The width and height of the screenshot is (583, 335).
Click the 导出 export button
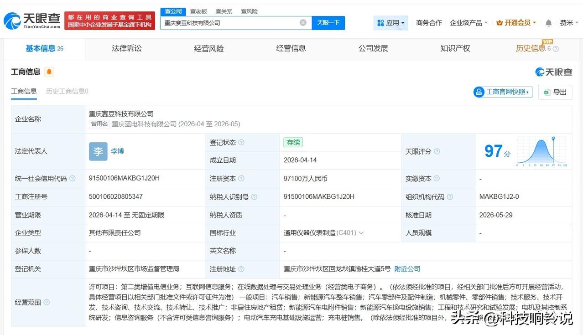[555, 92]
